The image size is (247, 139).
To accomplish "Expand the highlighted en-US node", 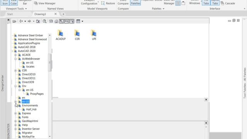I will pyautogui.click(x=15, y=102).
